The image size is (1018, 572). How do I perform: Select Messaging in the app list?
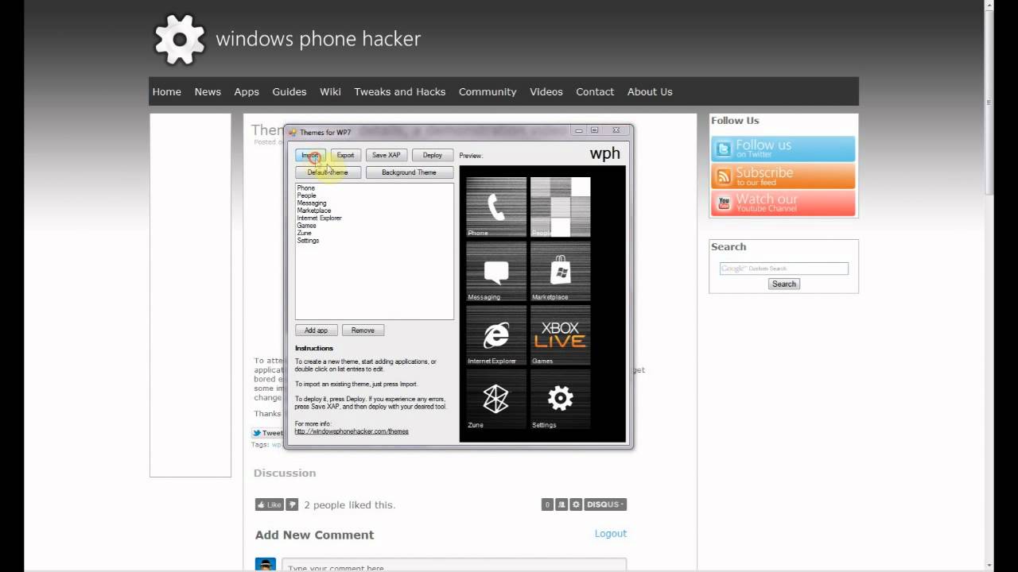pyautogui.click(x=312, y=203)
